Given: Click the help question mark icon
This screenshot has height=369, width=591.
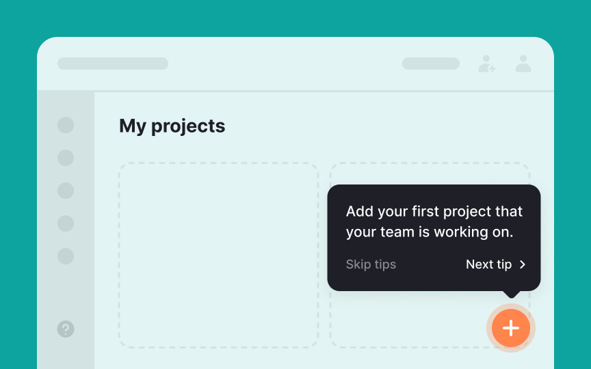Looking at the screenshot, I should pyautogui.click(x=66, y=329).
